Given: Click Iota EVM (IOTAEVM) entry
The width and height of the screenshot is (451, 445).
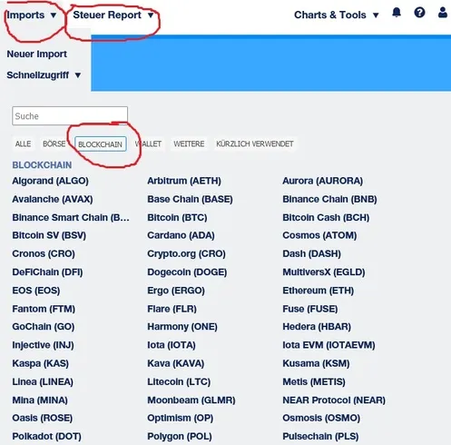Looking at the screenshot, I should pos(328,345).
